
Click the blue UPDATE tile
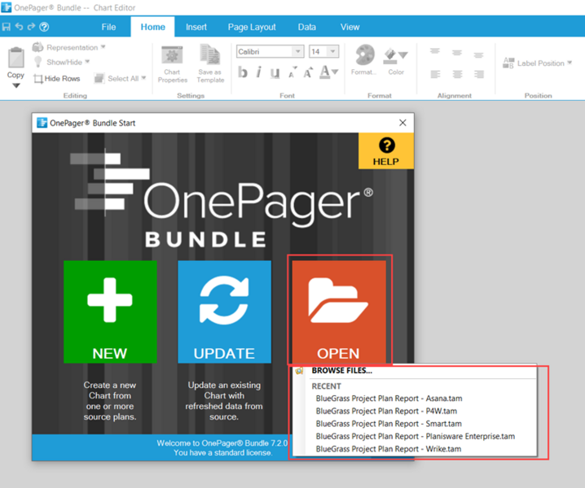[x=224, y=312]
